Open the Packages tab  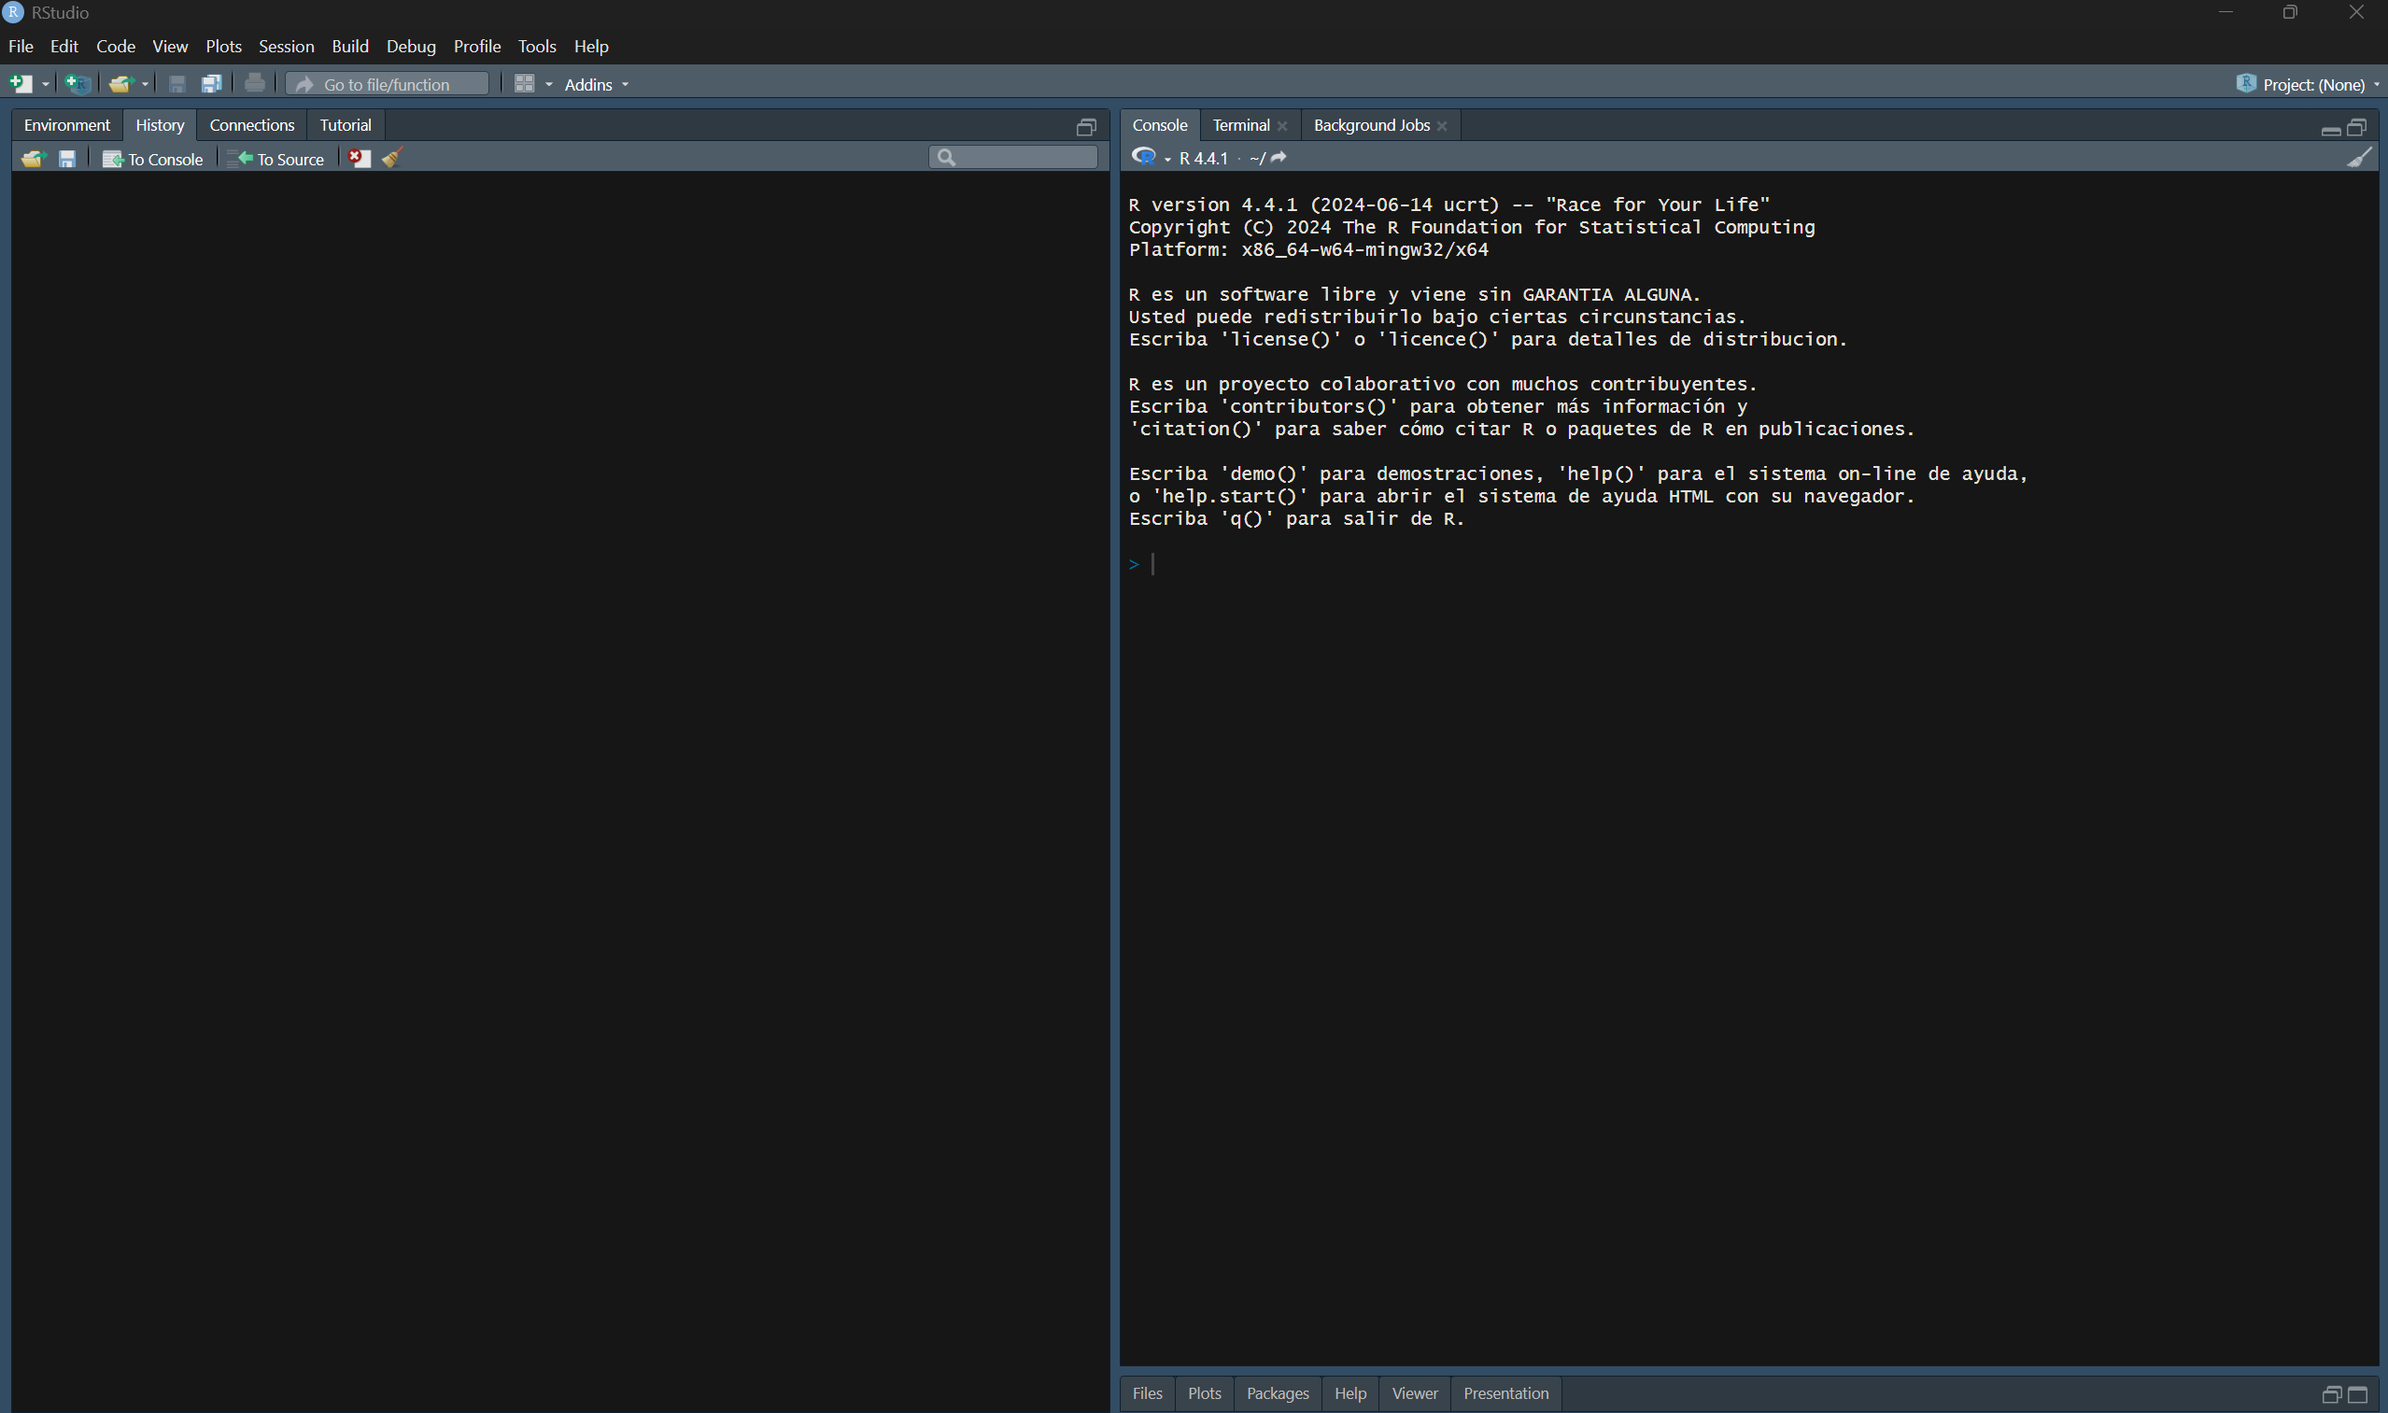coord(1278,1393)
